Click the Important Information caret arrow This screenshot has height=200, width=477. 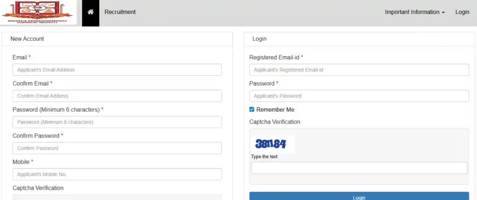pos(443,13)
